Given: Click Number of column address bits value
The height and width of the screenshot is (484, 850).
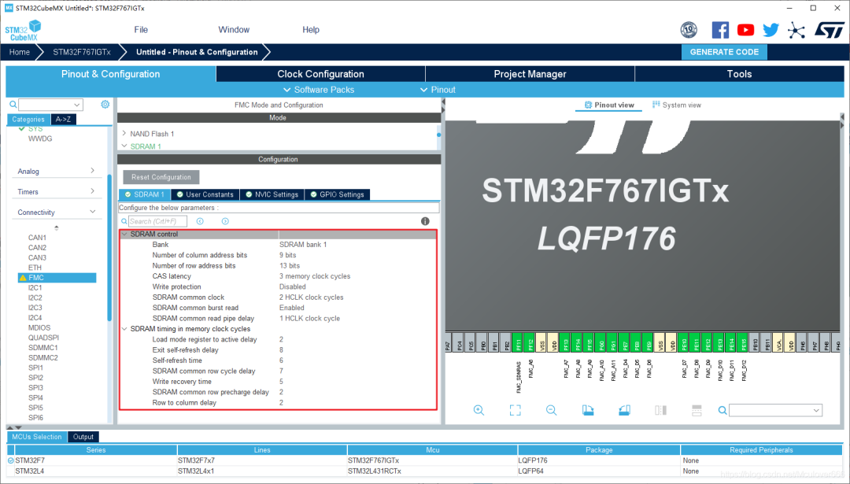Looking at the screenshot, I should coord(288,255).
